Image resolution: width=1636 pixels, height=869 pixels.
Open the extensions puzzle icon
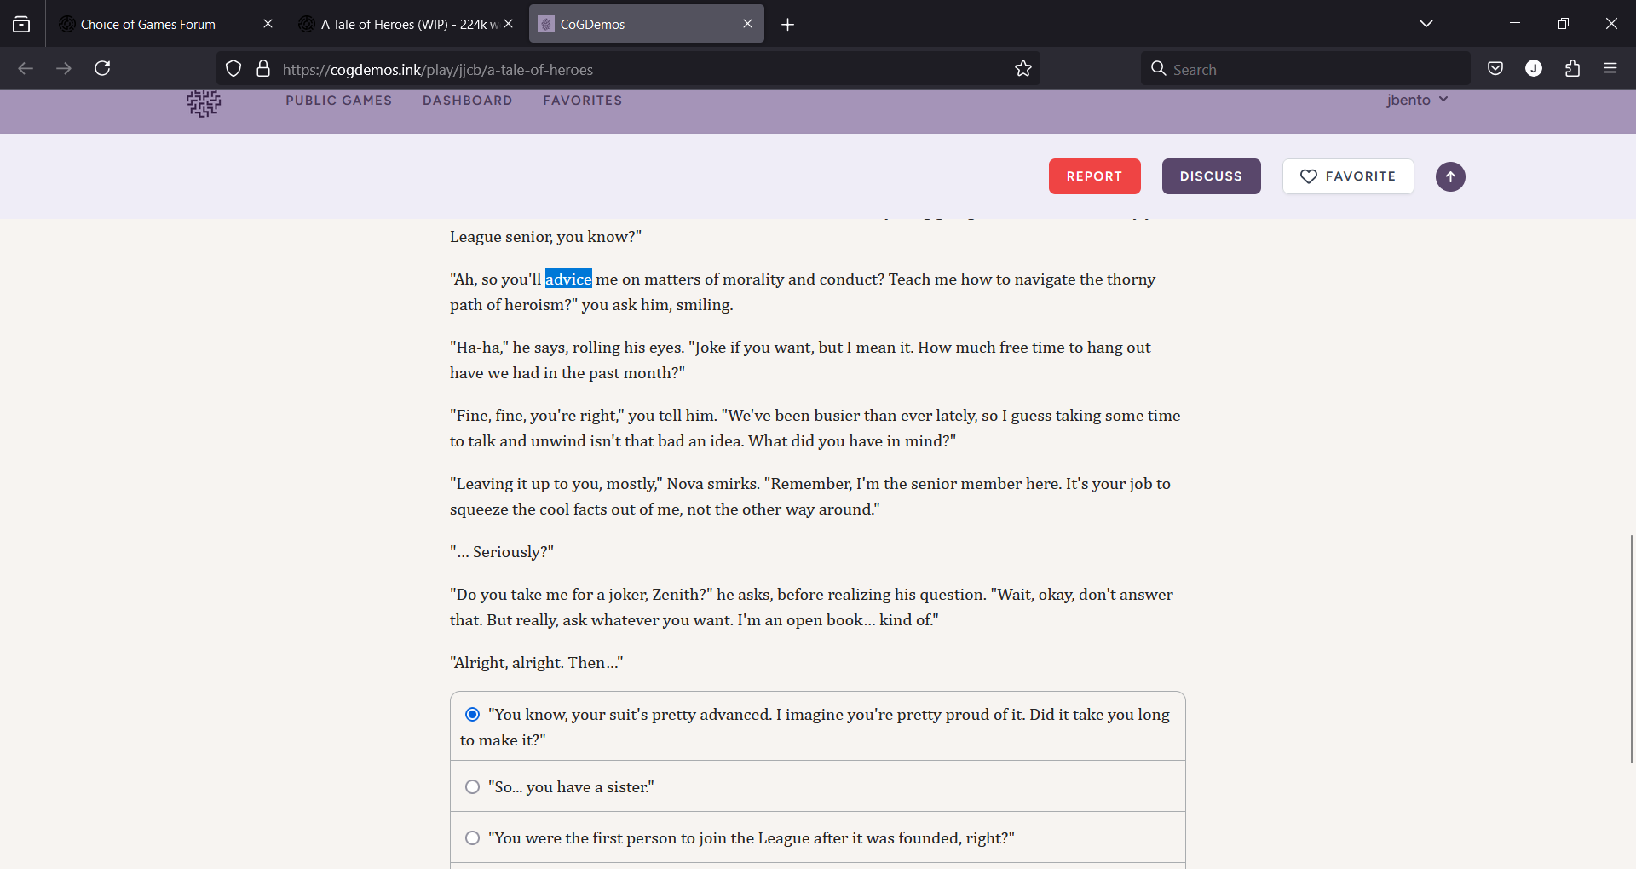[1573, 68]
